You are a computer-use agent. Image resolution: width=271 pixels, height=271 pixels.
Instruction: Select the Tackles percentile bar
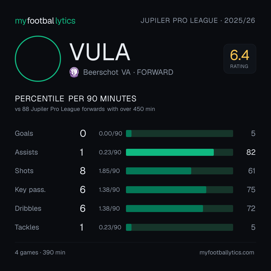tap(179, 227)
